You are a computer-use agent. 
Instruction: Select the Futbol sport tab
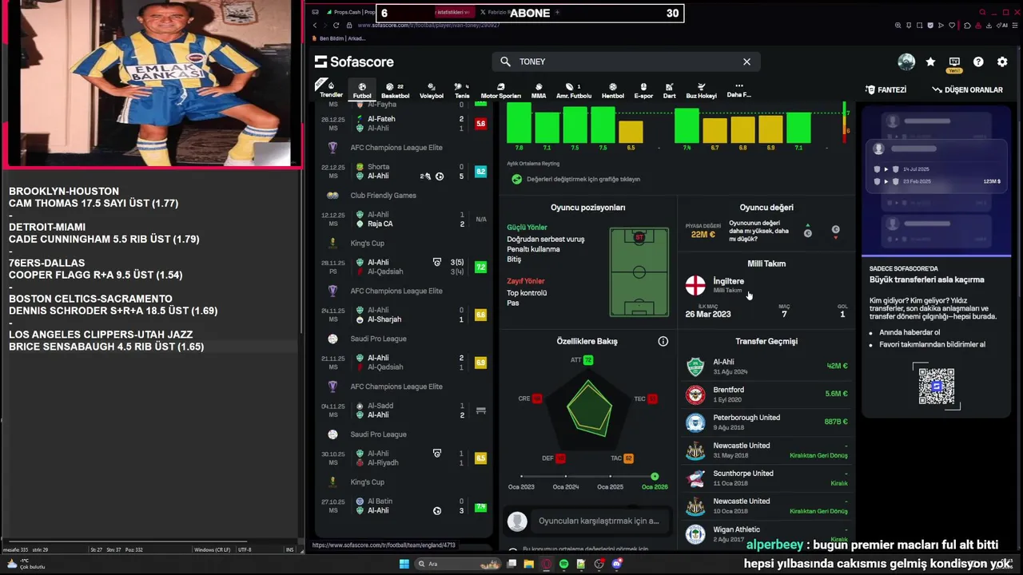[x=362, y=90]
